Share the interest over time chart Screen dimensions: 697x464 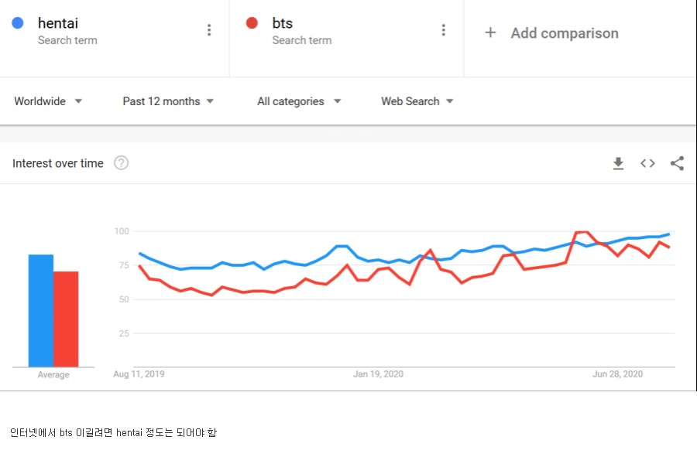[677, 163]
